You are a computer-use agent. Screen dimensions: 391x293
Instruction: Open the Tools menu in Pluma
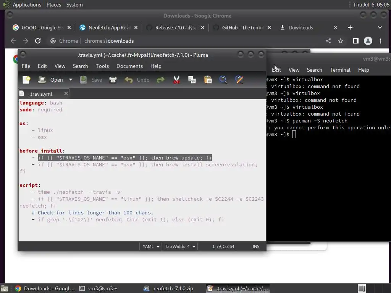click(102, 66)
